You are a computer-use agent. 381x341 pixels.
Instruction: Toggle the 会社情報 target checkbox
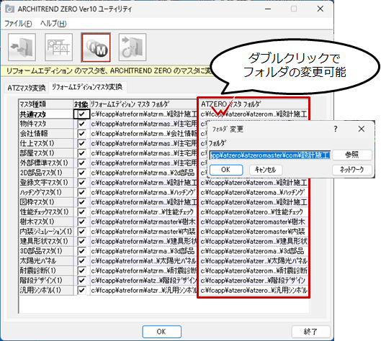tap(82, 134)
